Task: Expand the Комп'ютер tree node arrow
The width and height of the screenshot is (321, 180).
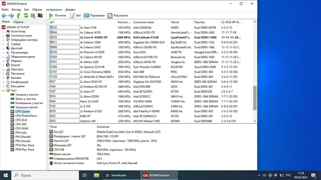Action: [3, 31]
